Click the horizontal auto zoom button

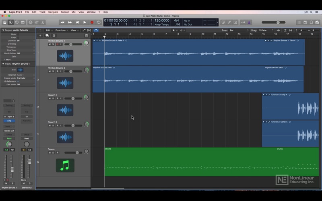(290, 31)
